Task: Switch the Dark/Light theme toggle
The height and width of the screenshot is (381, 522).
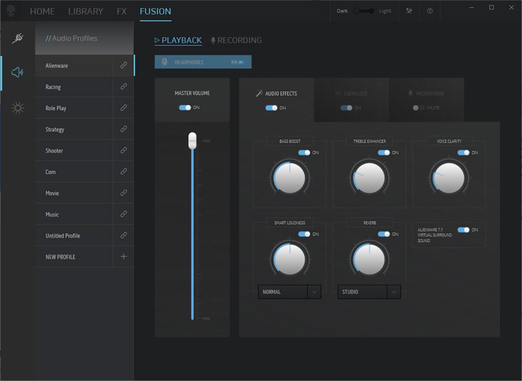Action: click(x=363, y=11)
